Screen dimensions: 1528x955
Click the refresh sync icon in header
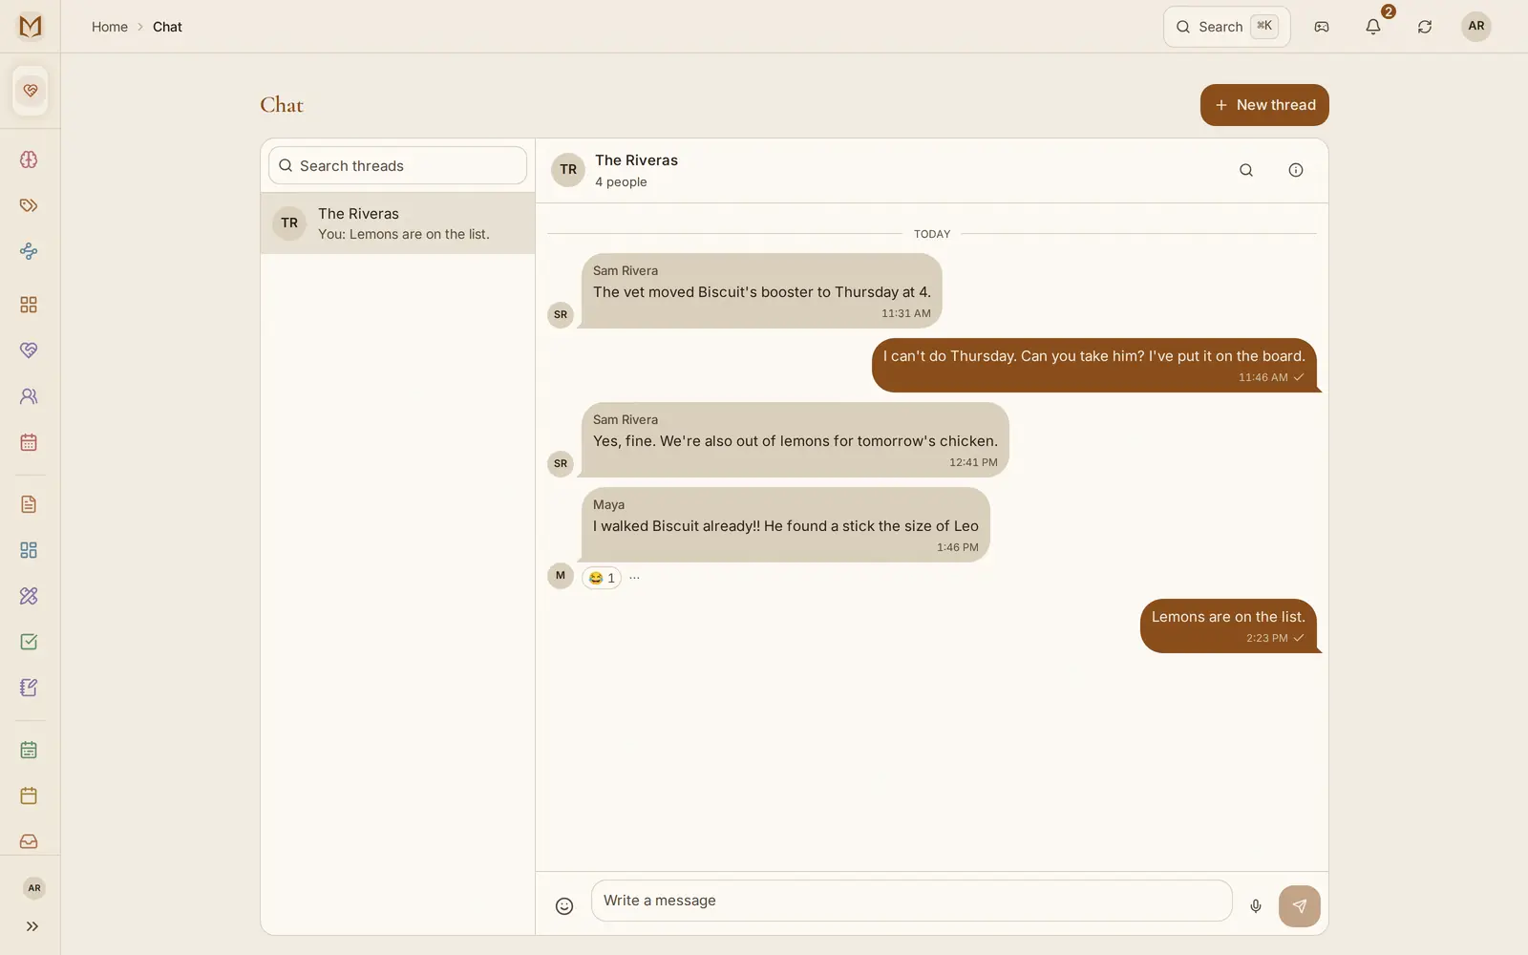click(1425, 27)
